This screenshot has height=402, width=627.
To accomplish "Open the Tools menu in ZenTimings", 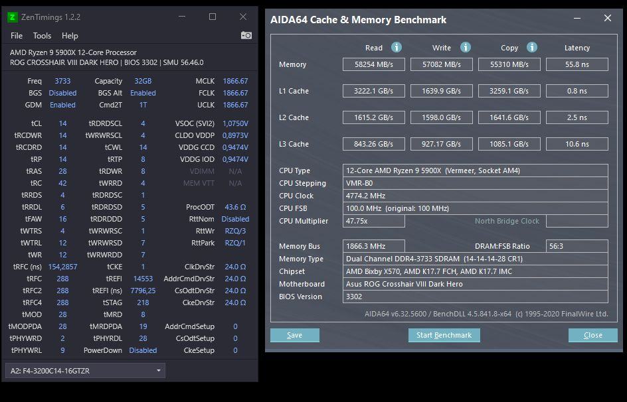I will (x=42, y=36).
